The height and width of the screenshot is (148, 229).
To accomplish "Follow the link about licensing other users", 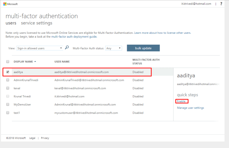I will coord(162,33).
